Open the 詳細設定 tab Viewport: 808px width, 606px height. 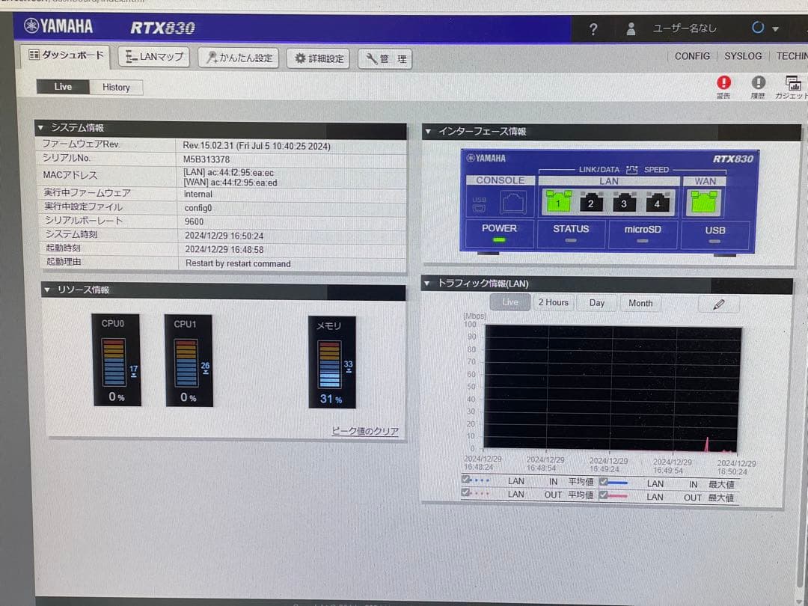[x=319, y=59]
